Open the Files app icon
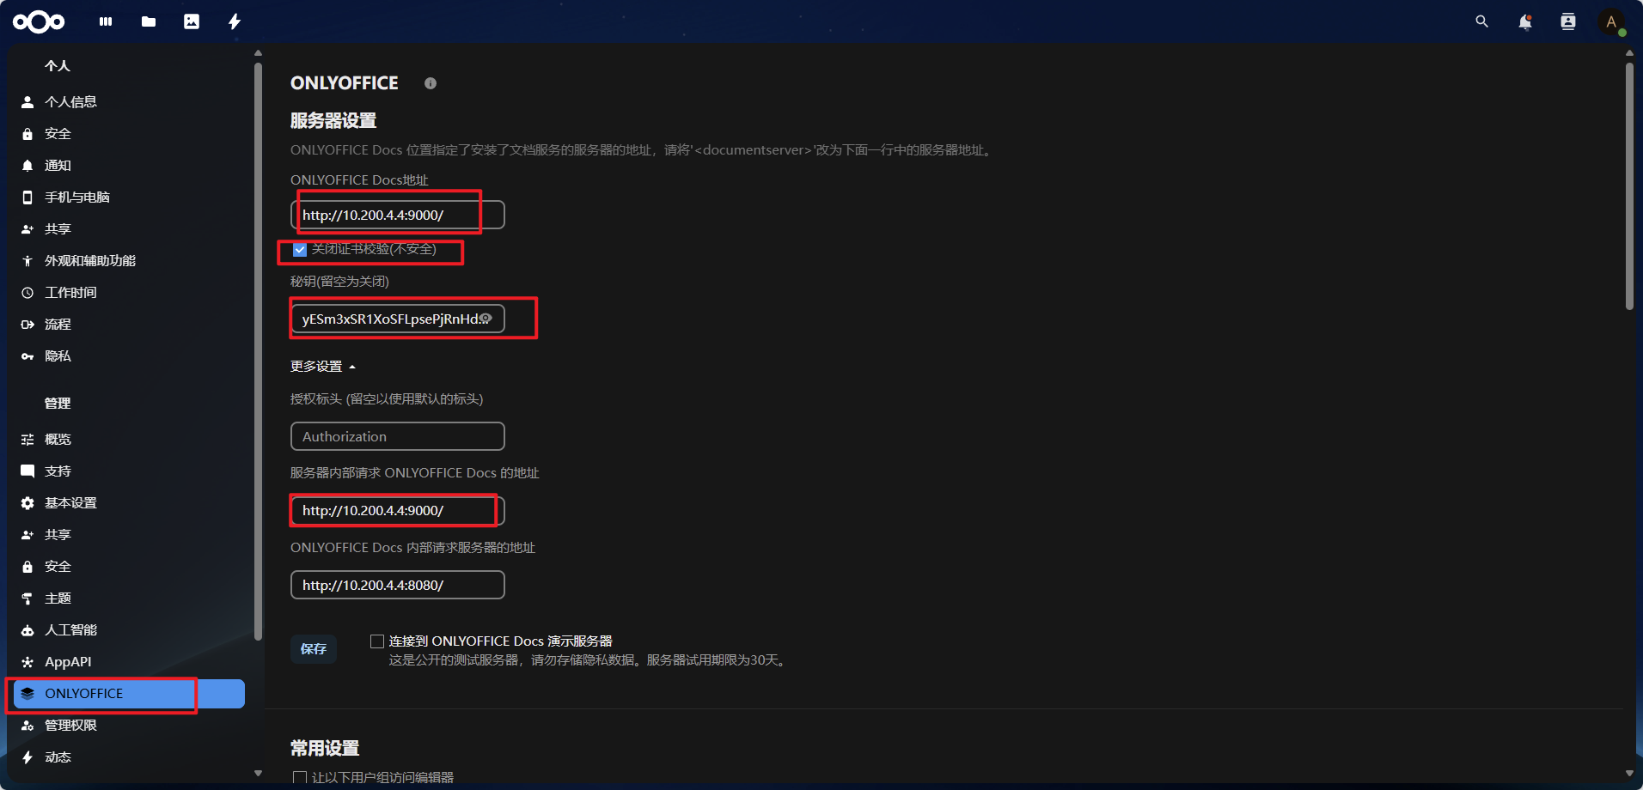1643x790 pixels. pyautogui.click(x=149, y=21)
